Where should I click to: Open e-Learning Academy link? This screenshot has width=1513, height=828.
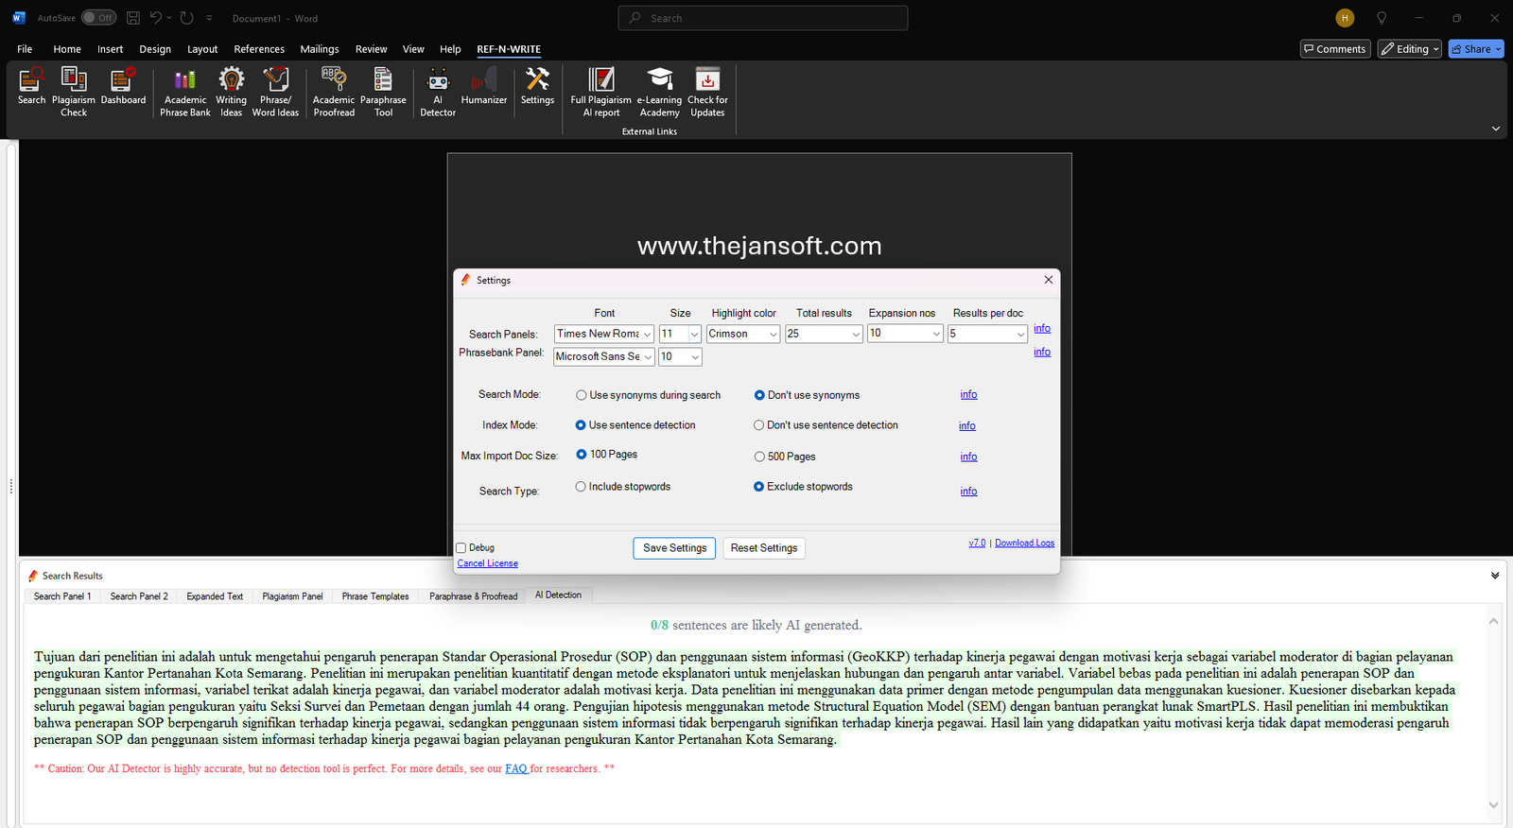point(659,92)
